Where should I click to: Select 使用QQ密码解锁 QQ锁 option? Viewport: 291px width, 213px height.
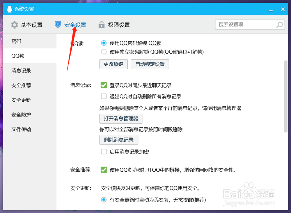pos(104,43)
